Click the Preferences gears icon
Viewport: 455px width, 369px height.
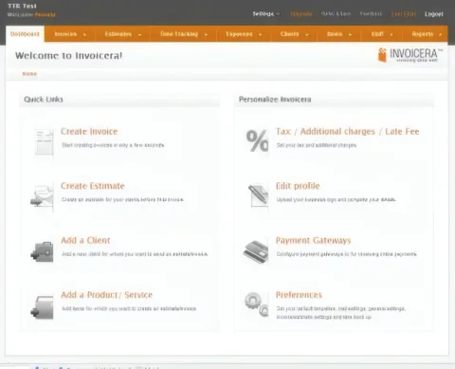pos(257,304)
